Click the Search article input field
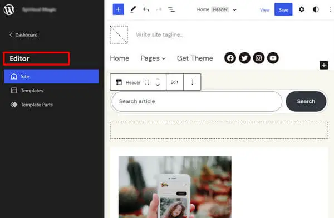This screenshot has width=334, height=218. coord(197,101)
